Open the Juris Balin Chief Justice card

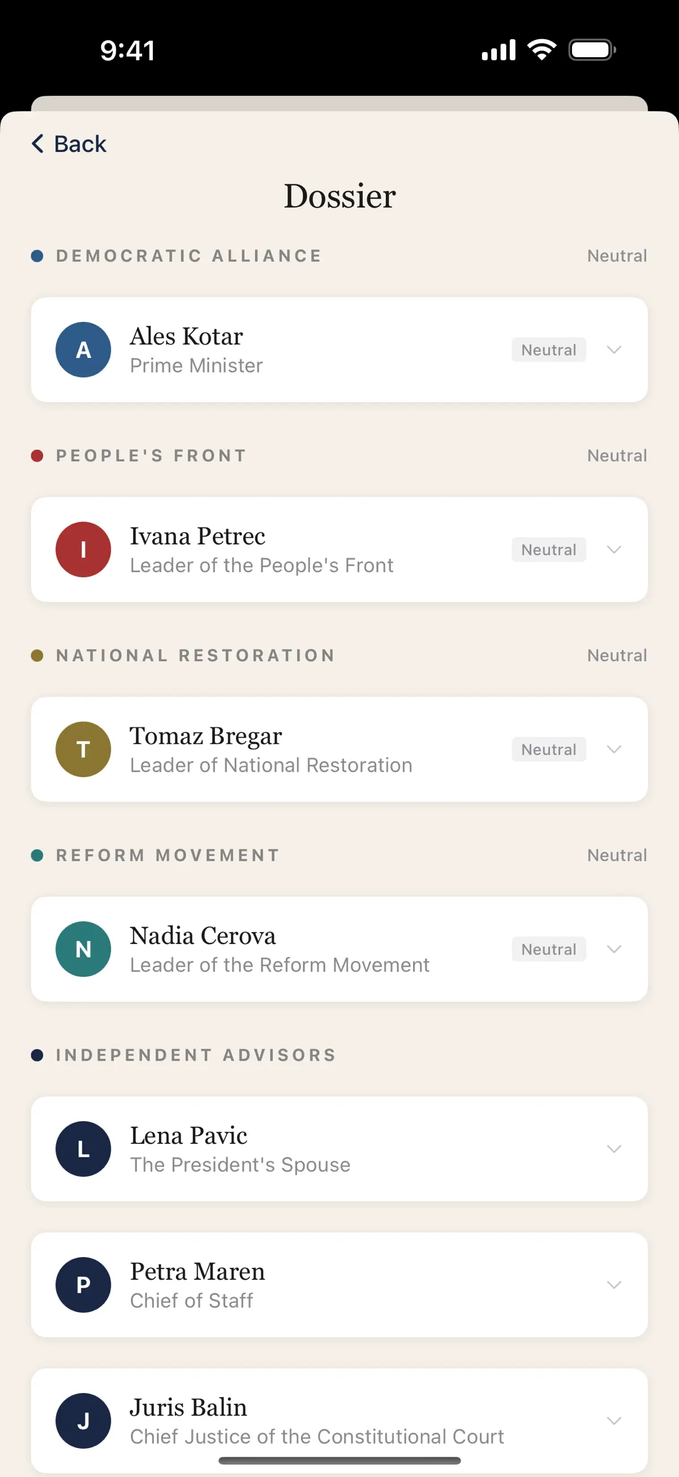(339, 1421)
